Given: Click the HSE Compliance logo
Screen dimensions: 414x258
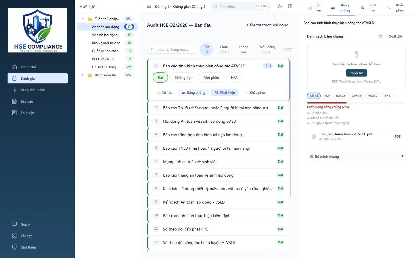Looking at the screenshot, I should tap(37, 30).
